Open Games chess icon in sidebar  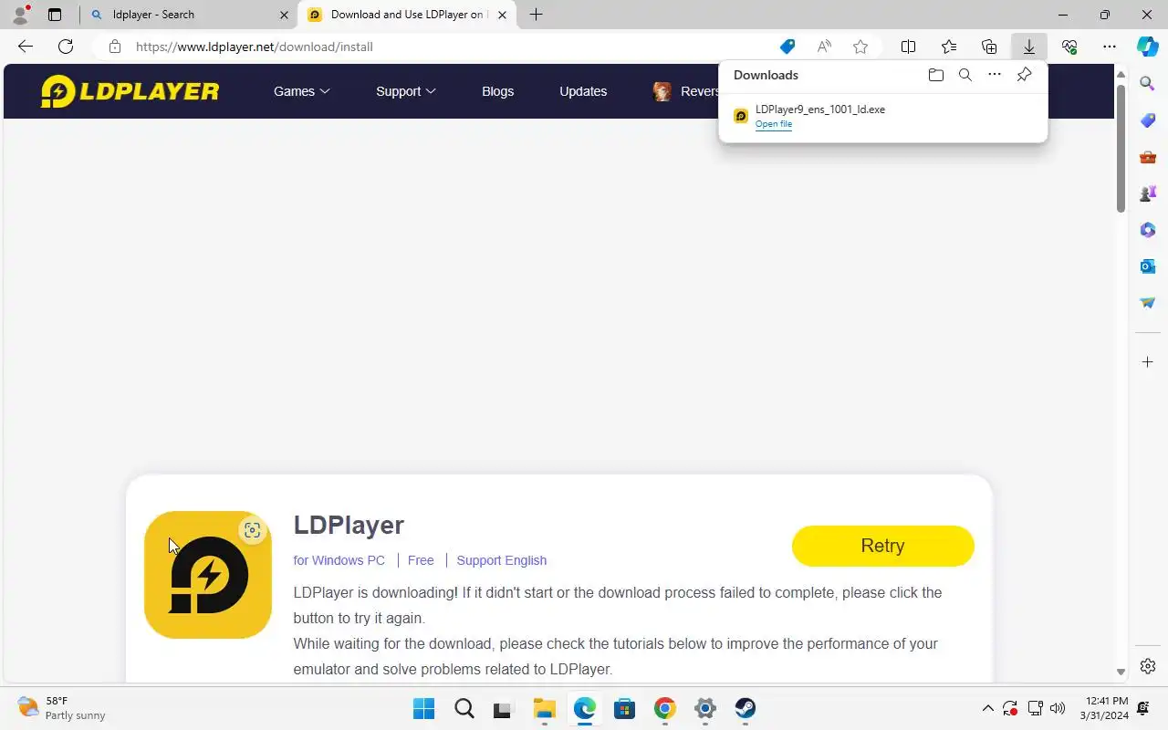[1148, 193]
